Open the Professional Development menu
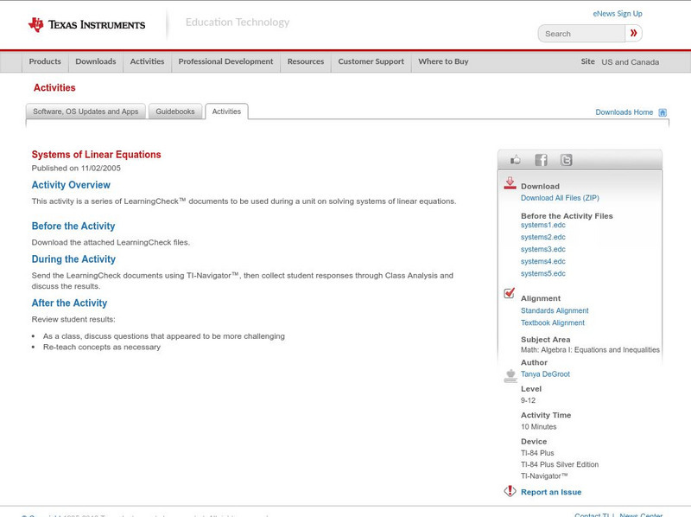The width and height of the screenshot is (691, 517). click(225, 62)
